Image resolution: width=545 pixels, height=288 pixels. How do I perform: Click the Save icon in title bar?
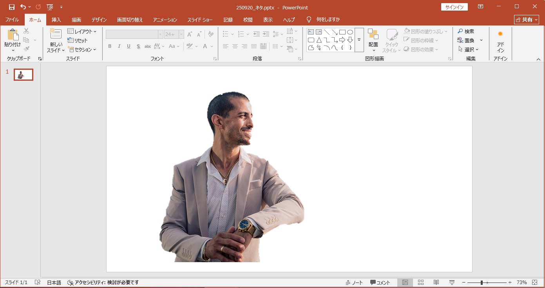pos(12,7)
